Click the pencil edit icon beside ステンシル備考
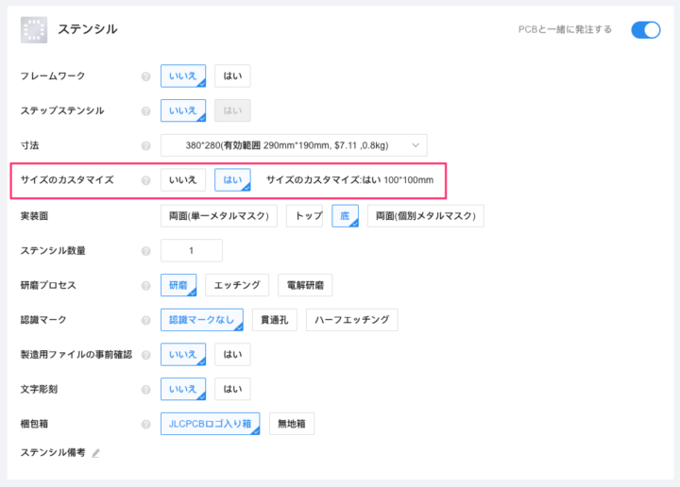The image size is (680, 487). click(x=95, y=453)
